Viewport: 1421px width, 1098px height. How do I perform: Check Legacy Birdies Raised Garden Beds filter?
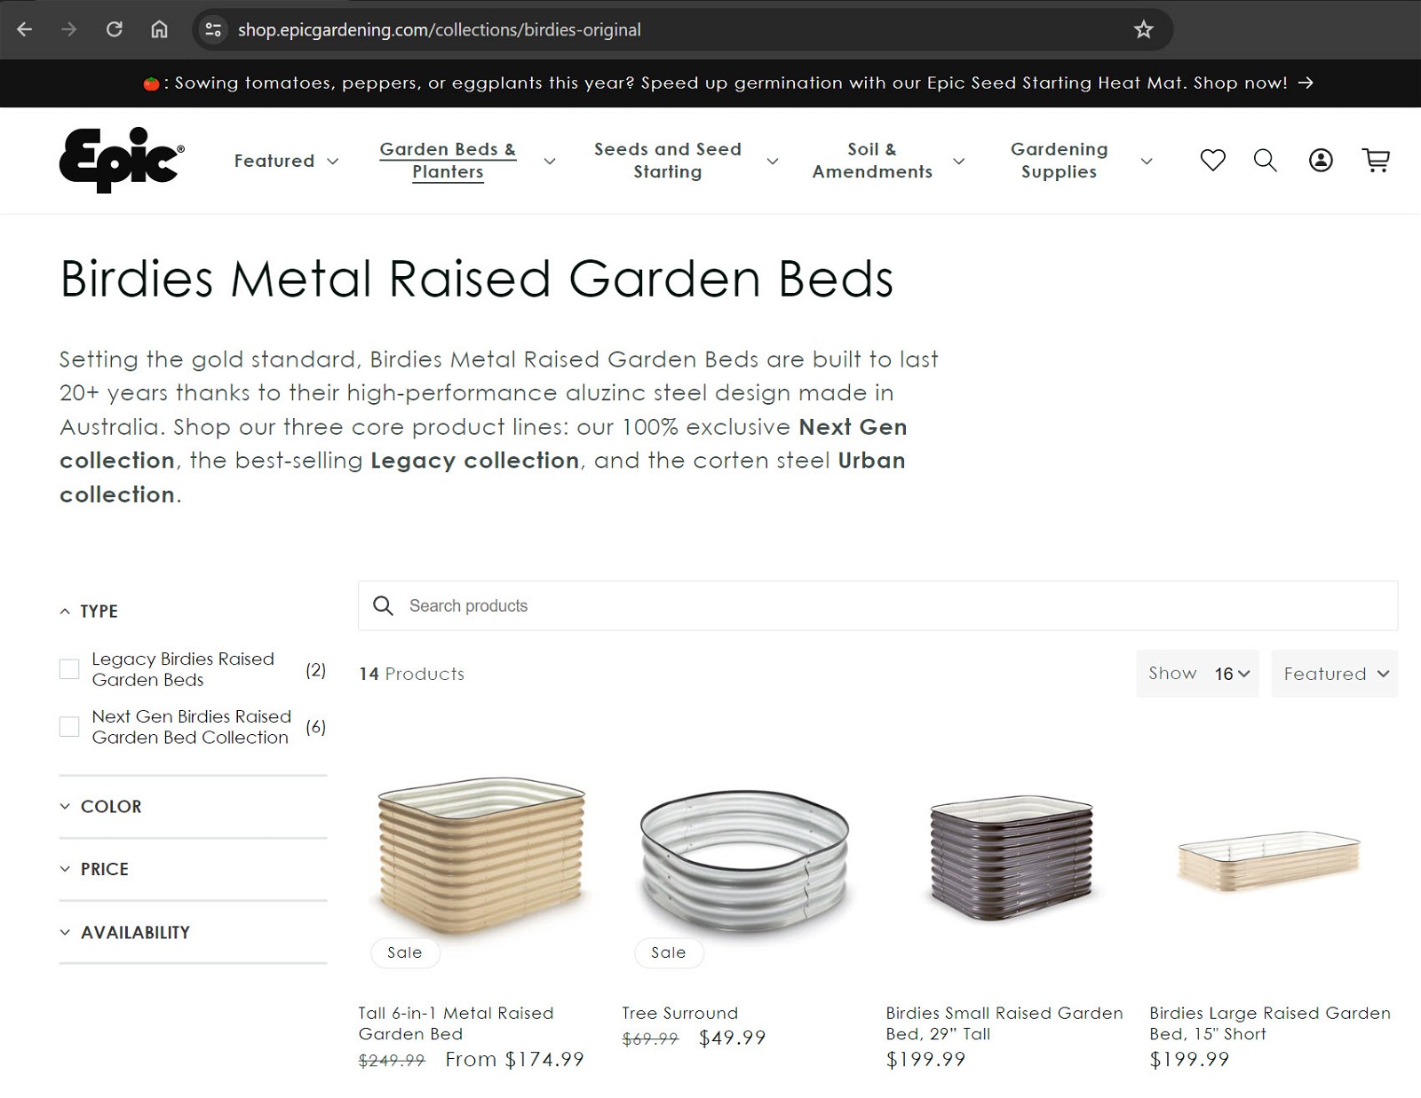tap(69, 669)
